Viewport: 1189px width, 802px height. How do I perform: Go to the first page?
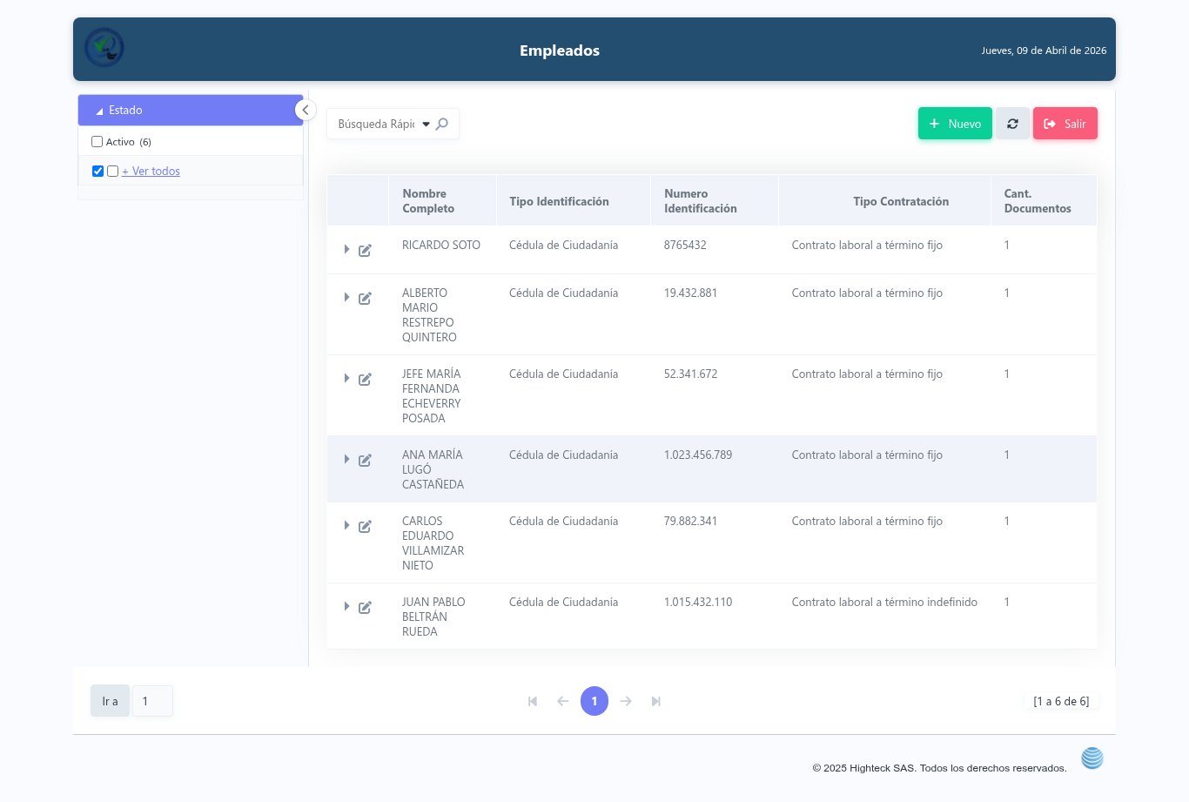pos(533,701)
